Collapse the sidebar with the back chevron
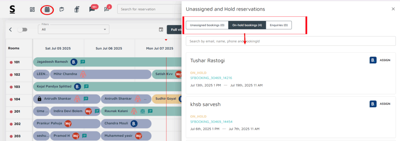Viewport: 400px width, 141px height. [11, 30]
